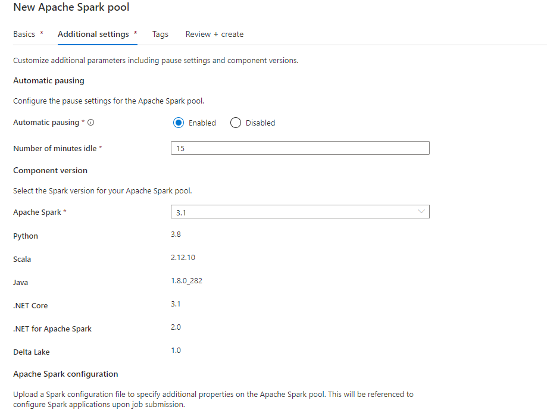
Task: Click the .NET Core version 3.1 value
Action: [176, 304]
